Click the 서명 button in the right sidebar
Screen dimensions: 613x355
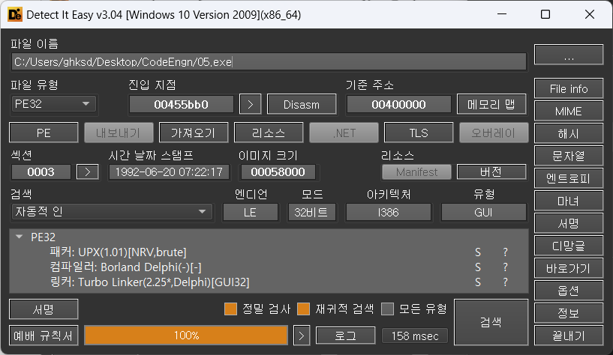pyautogui.click(x=569, y=223)
